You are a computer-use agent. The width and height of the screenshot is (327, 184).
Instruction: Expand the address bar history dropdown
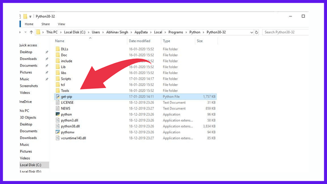click(251, 32)
